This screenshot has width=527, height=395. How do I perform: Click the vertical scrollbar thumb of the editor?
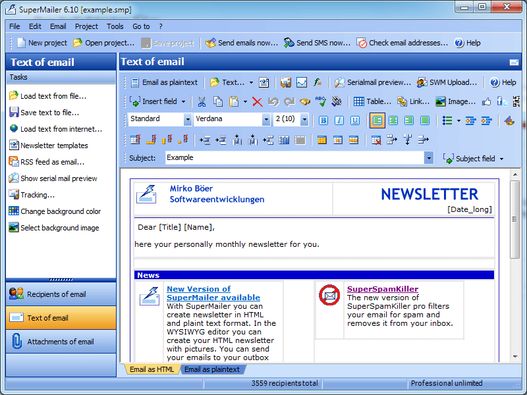click(x=514, y=219)
